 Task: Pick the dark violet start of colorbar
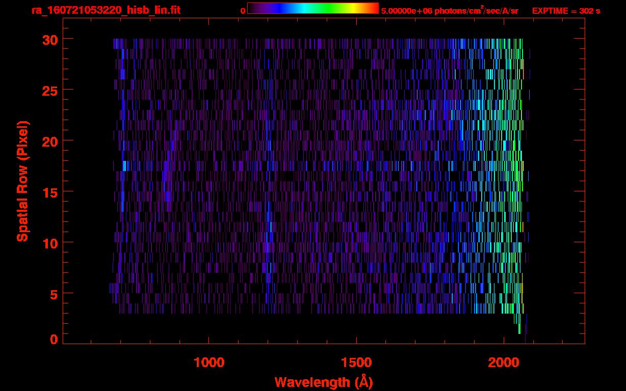(x=253, y=8)
